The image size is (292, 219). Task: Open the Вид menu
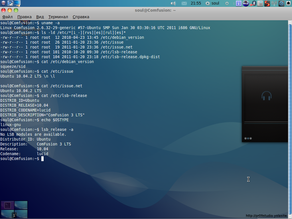click(40, 17)
